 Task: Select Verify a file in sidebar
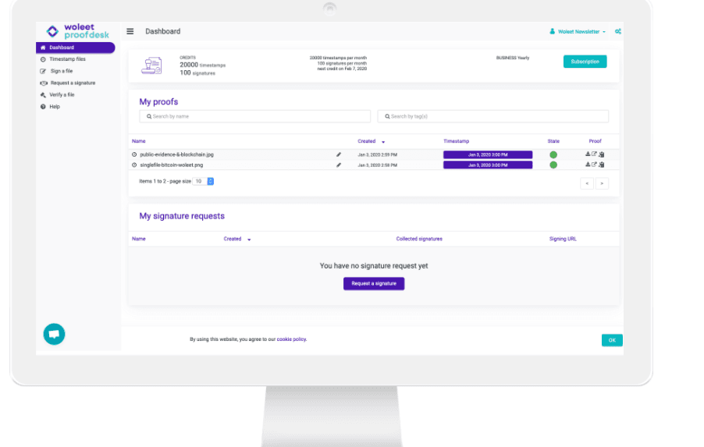coord(62,94)
